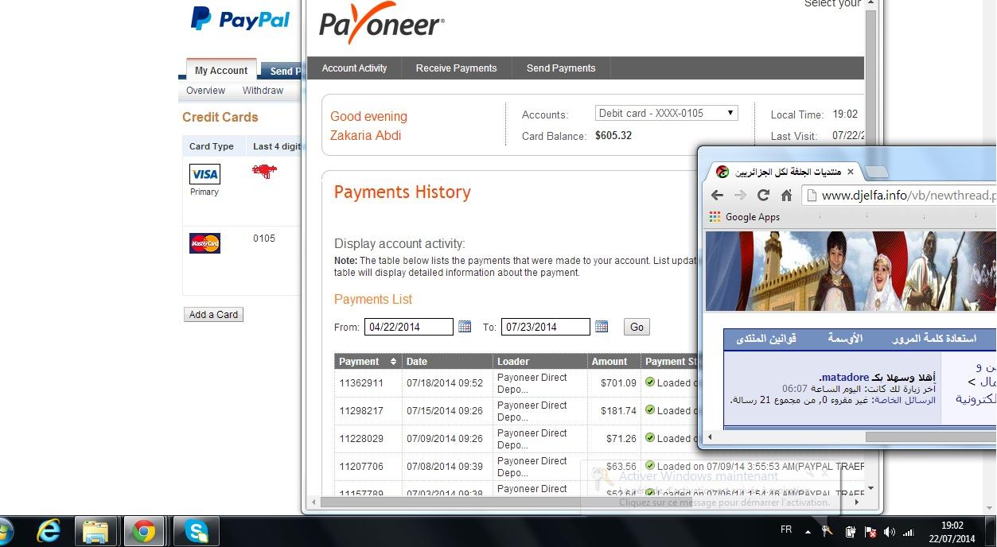The image size is (997, 547).
Task: Open the From date calendar picker
Action: (x=465, y=327)
